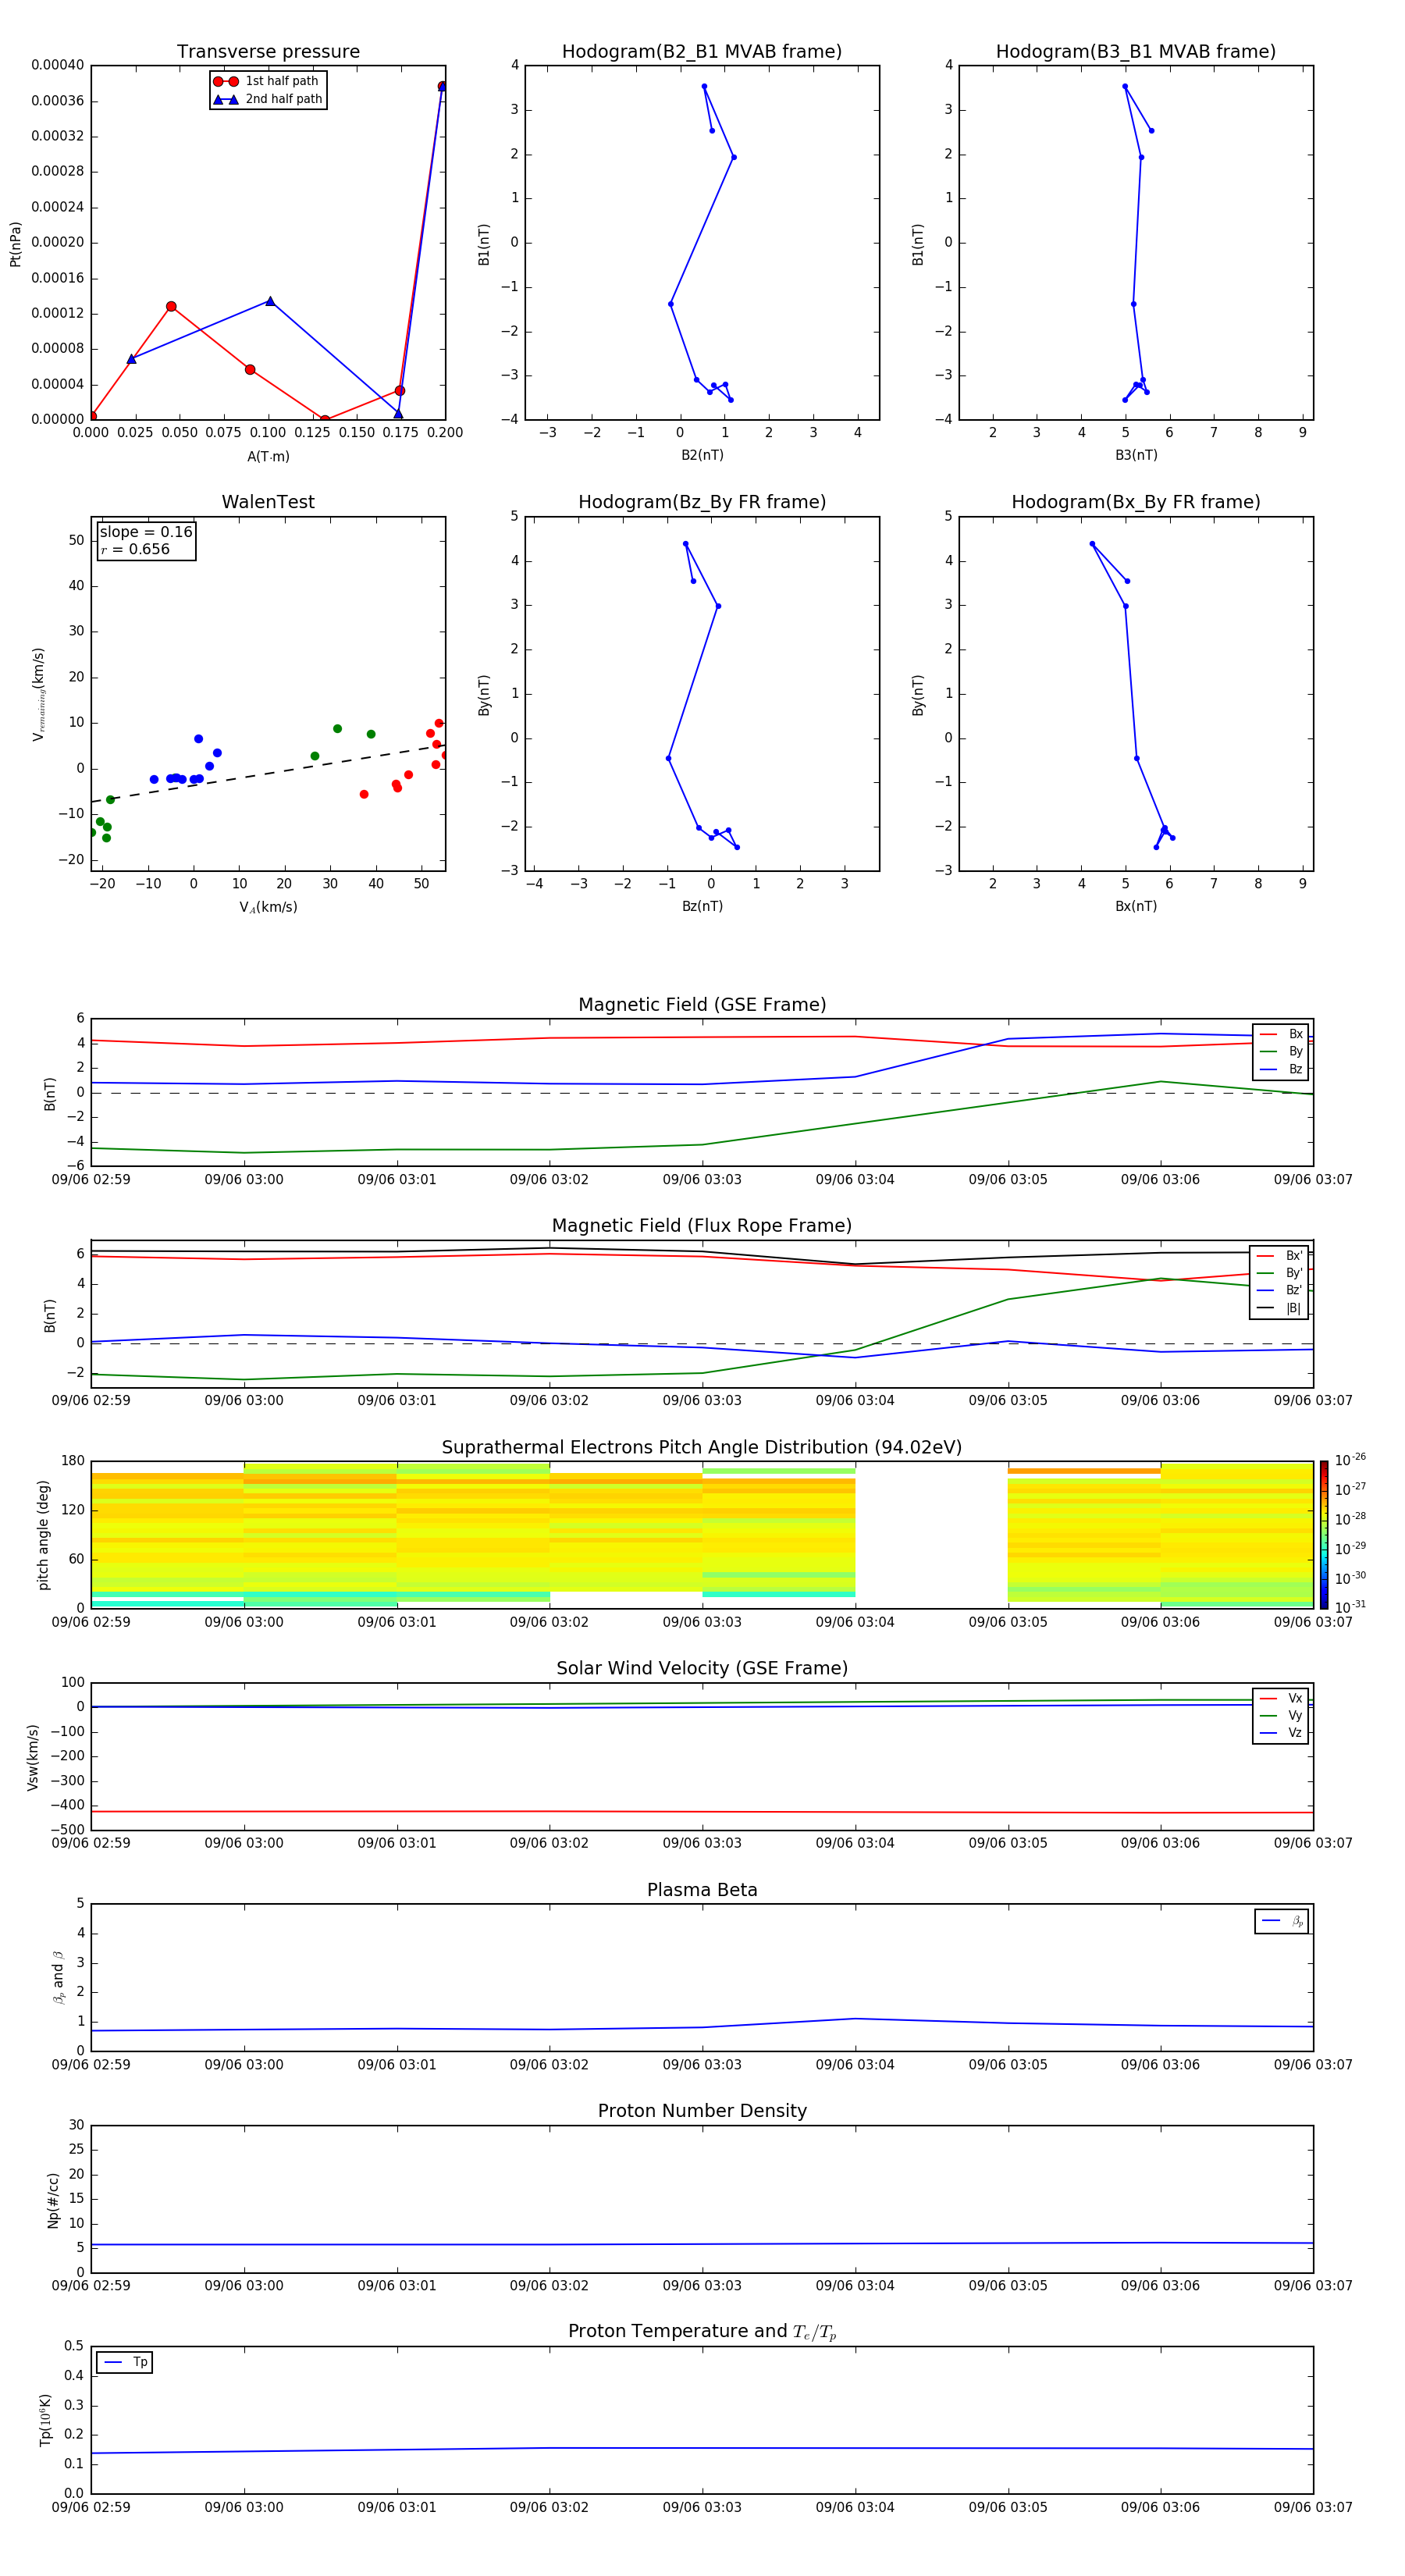
Task: Click the 'Bz' entry in GSE legend
Action: point(1282,1069)
